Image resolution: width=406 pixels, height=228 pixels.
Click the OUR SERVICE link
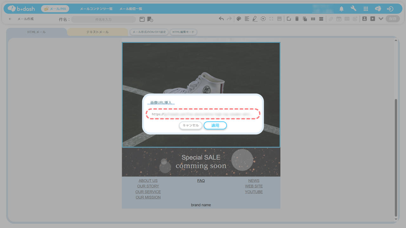click(x=148, y=192)
